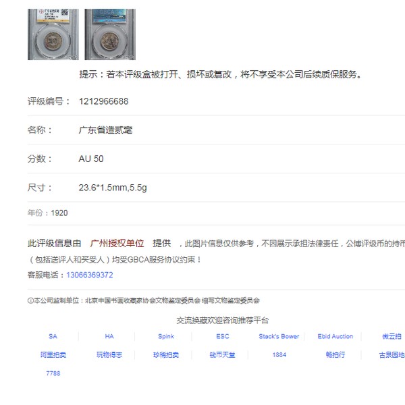Visit the 阿里拍卖 link
Image resolution: width=405 pixels, height=405 pixels.
(53, 355)
